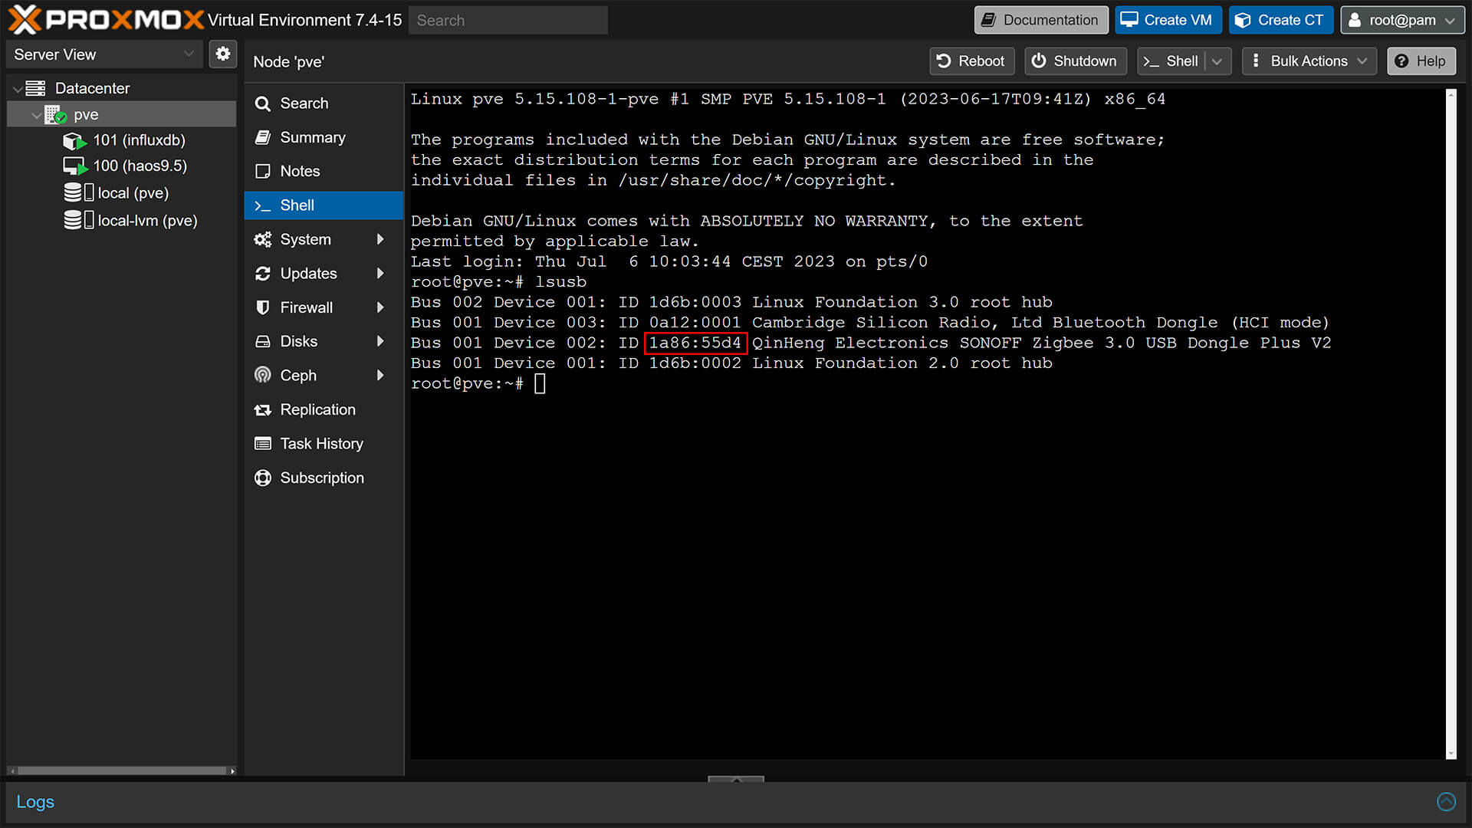Switch to the Updates section
The width and height of the screenshot is (1472, 828).
(308, 273)
